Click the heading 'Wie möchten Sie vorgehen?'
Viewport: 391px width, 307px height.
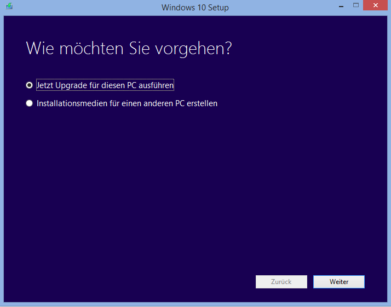coord(129,48)
